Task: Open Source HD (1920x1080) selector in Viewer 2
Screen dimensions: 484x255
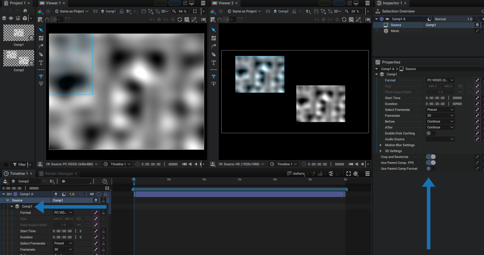Action: (x=241, y=164)
